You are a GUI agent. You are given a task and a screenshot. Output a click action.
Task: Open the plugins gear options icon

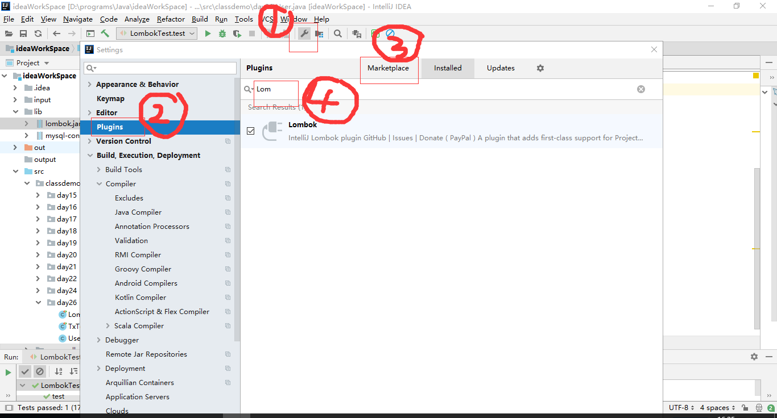click(x=540, y=68)
